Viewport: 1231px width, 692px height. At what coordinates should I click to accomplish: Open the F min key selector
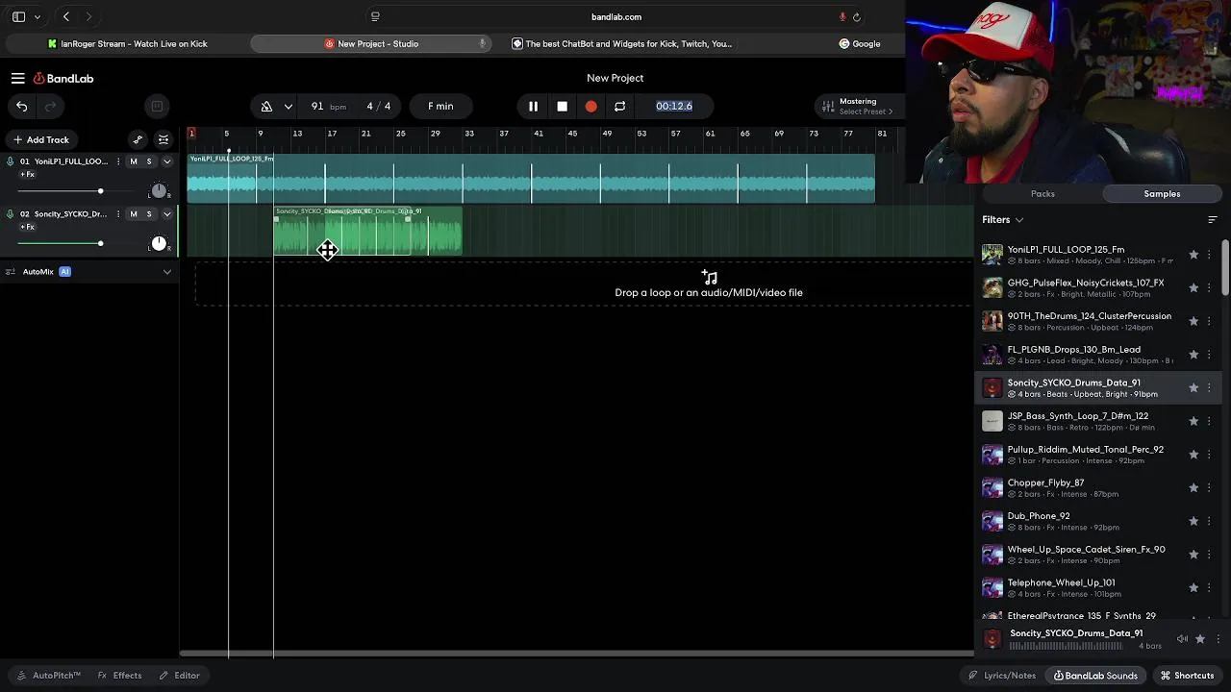click(x=440, y=107)
